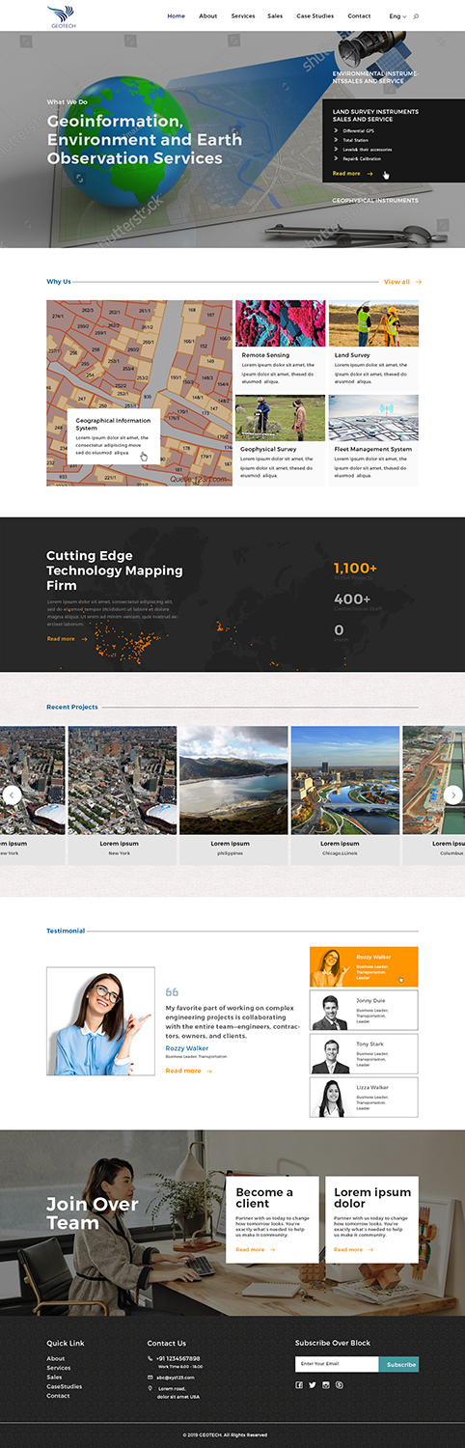Open the Contact menu item in header

[359, 16]
